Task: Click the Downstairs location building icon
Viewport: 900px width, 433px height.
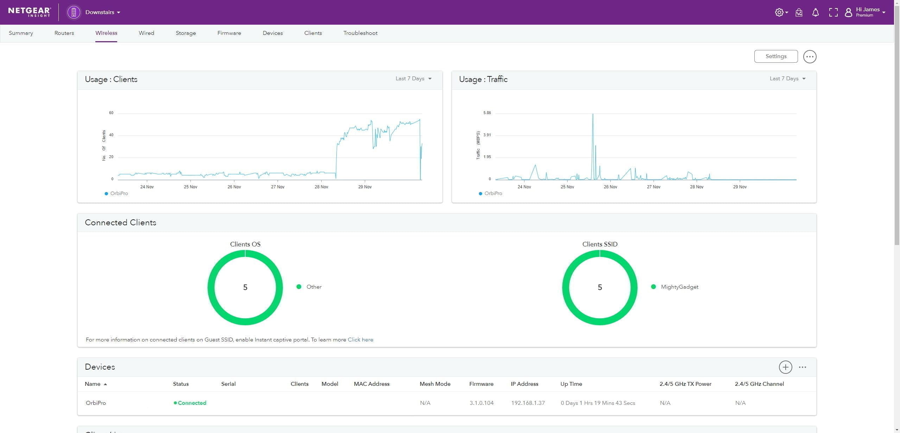Action: 74,12
